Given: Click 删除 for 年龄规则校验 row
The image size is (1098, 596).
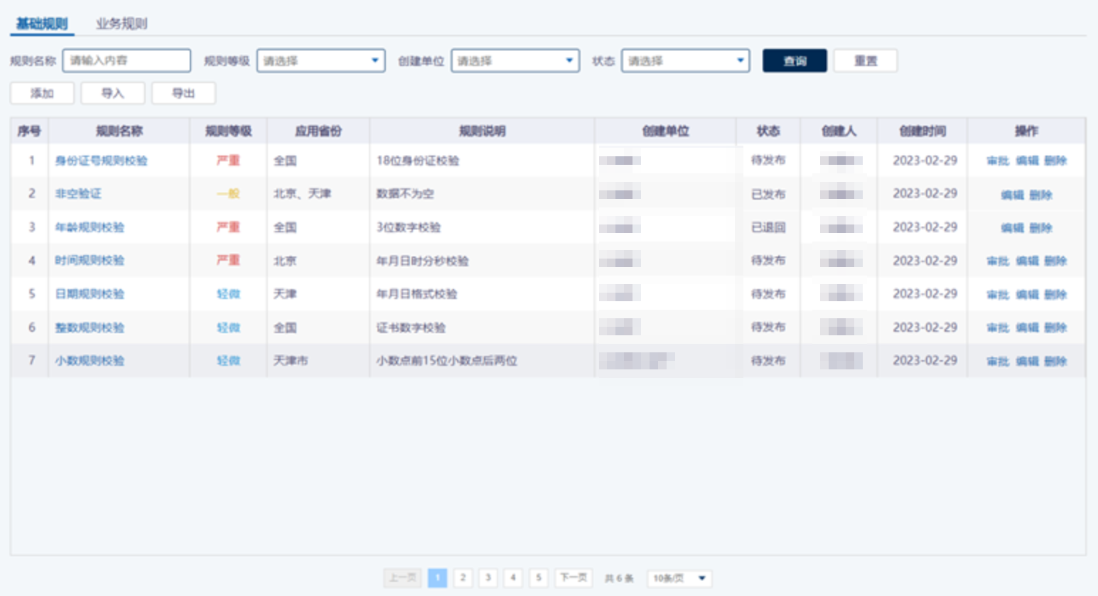Looking at the screenshot, I should tap(1041, 227).
